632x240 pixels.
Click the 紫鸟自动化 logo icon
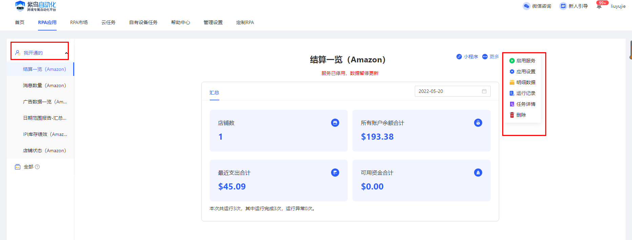click(20, 6)
